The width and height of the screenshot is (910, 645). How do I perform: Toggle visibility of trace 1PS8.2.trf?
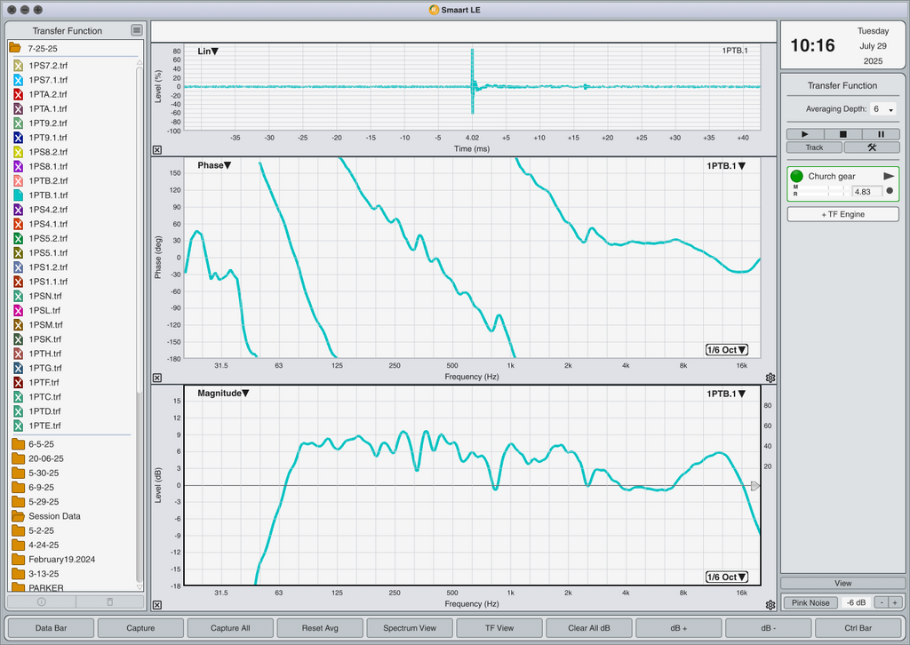click(18, 152)
